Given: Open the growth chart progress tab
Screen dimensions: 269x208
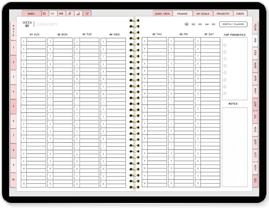Looking at the screenshot, I should (x=78, y=14).
